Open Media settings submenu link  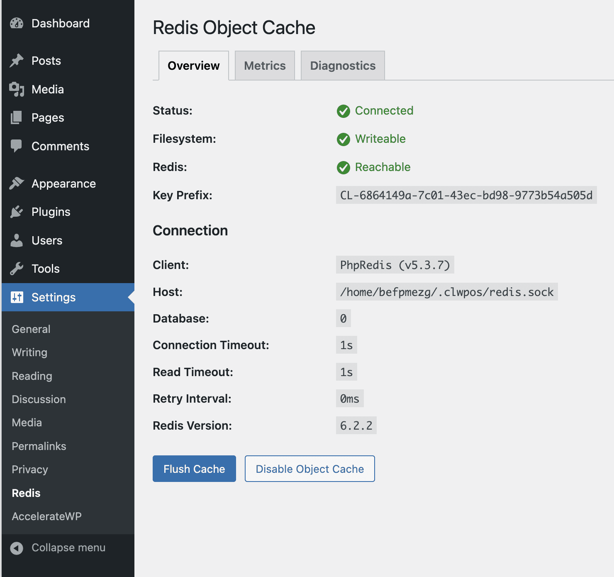[27, 423]
